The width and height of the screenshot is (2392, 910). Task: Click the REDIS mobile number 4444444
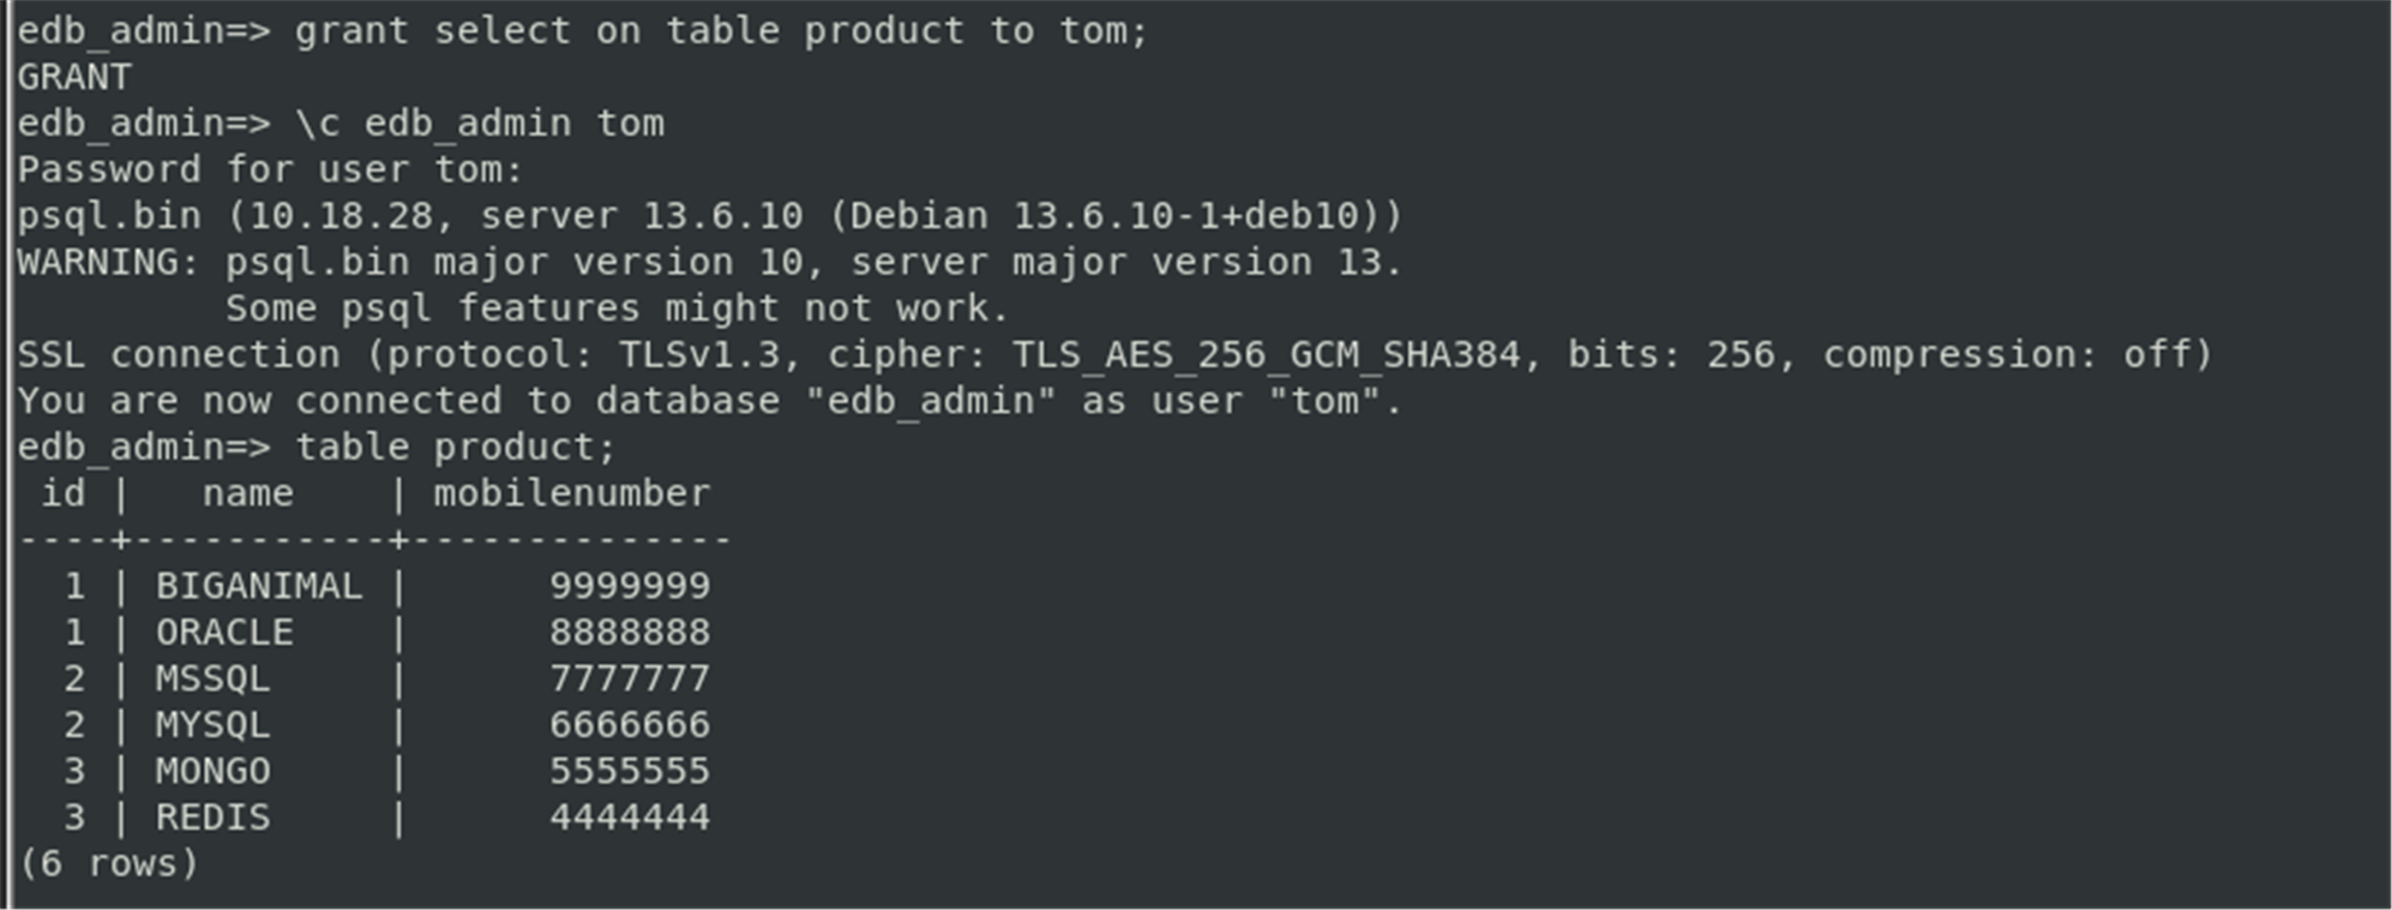630,818
